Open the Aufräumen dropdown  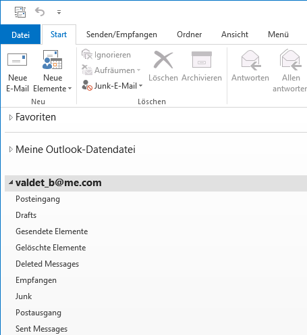point(111,70)
